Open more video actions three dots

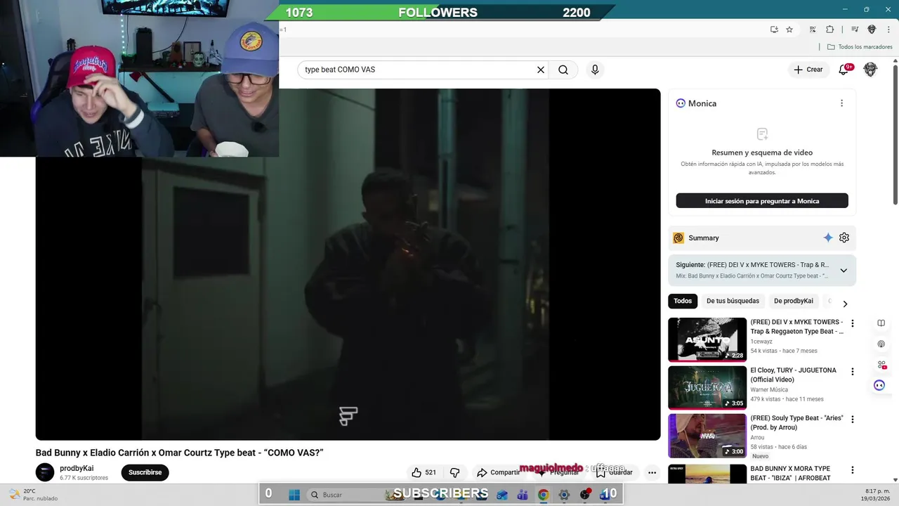[x=652, y=472]
